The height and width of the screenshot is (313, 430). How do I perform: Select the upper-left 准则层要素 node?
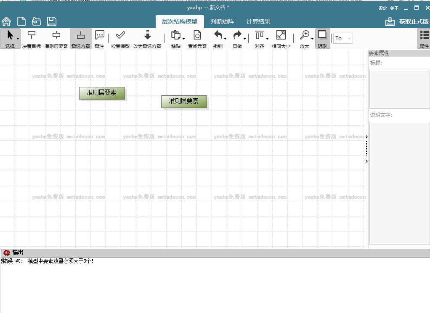click(x=102, y=93)
